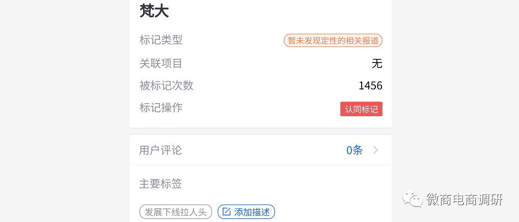
Task: Click the 无 value for 关联项目
Action: [377, 64]
